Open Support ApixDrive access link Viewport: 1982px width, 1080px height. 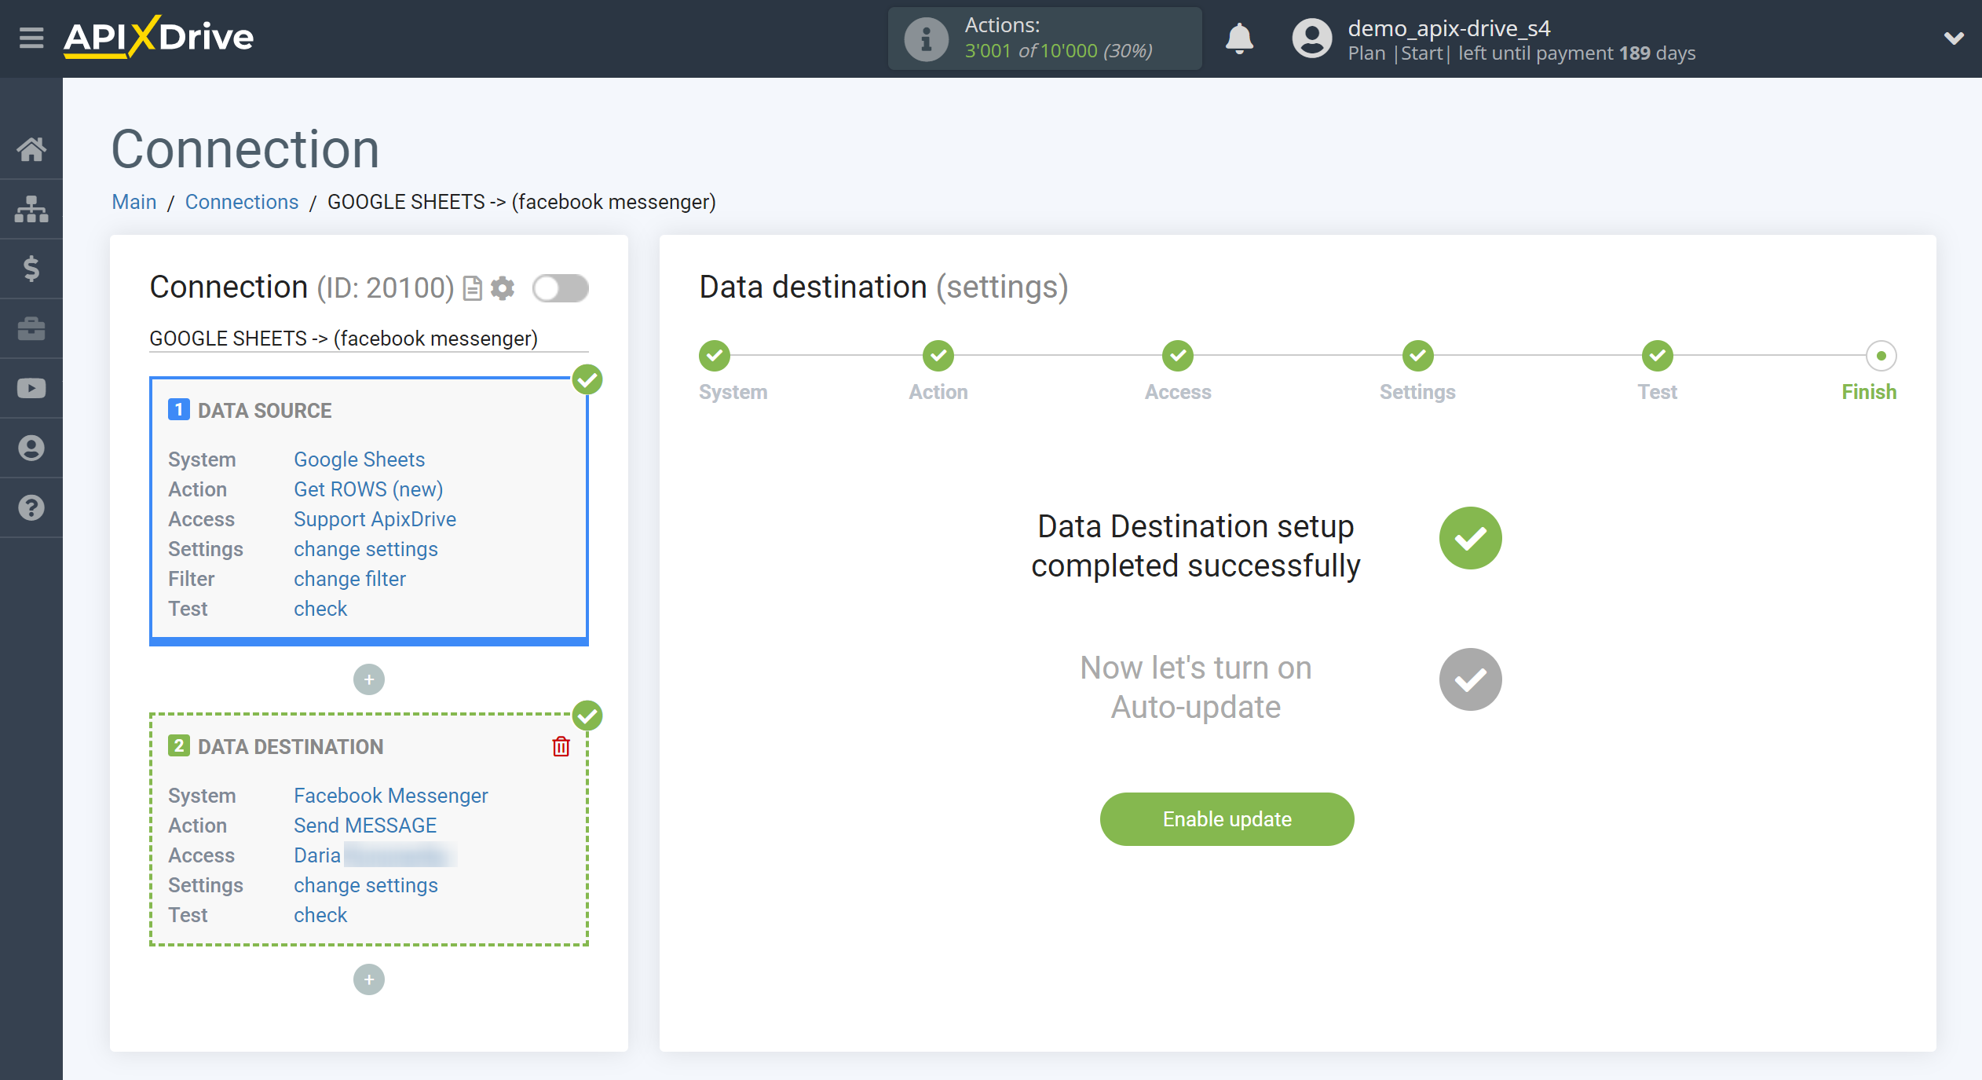[375, 519]
